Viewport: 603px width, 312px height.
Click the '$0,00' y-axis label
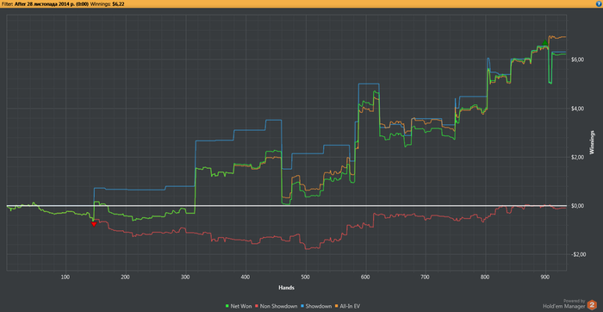579,206
